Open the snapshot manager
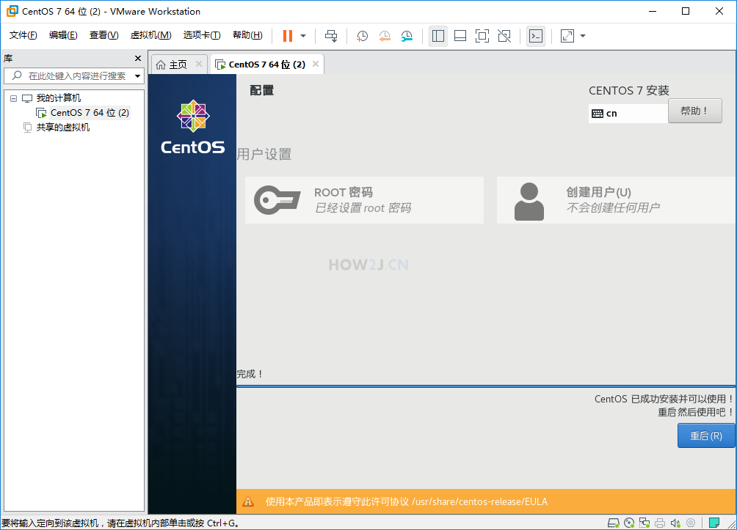This screenshot has width=737, height=530. click(407, 35)
